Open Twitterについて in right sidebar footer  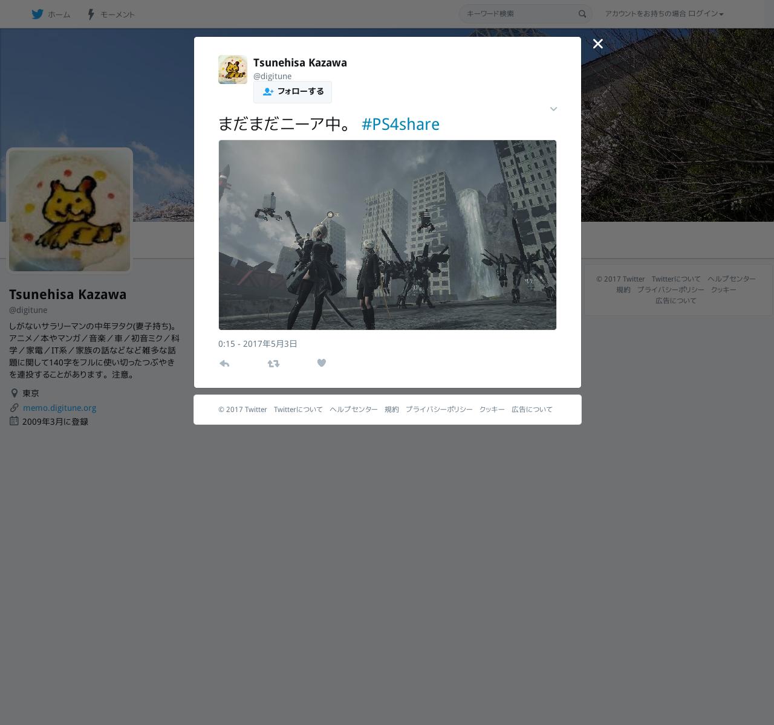(676, 279)
